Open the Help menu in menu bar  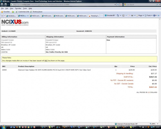[30, 8]
